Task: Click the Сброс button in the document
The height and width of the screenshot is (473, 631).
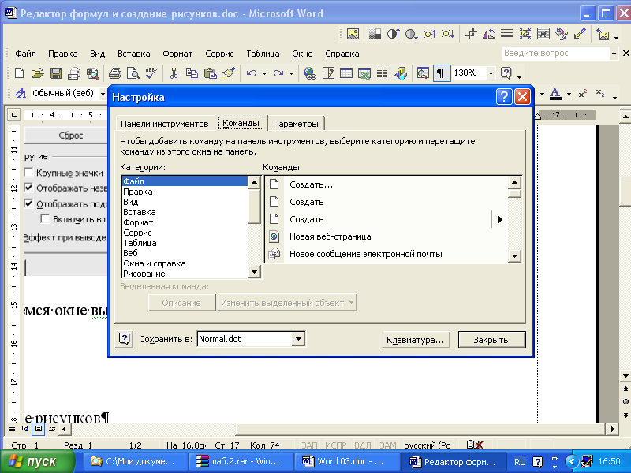Action: [x=65, y=136]
